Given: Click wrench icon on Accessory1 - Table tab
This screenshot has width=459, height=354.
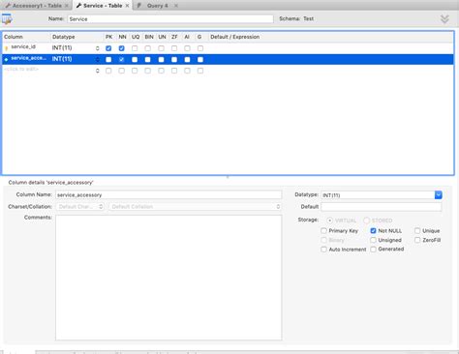Looking at the screenshot, I should 8,6.
